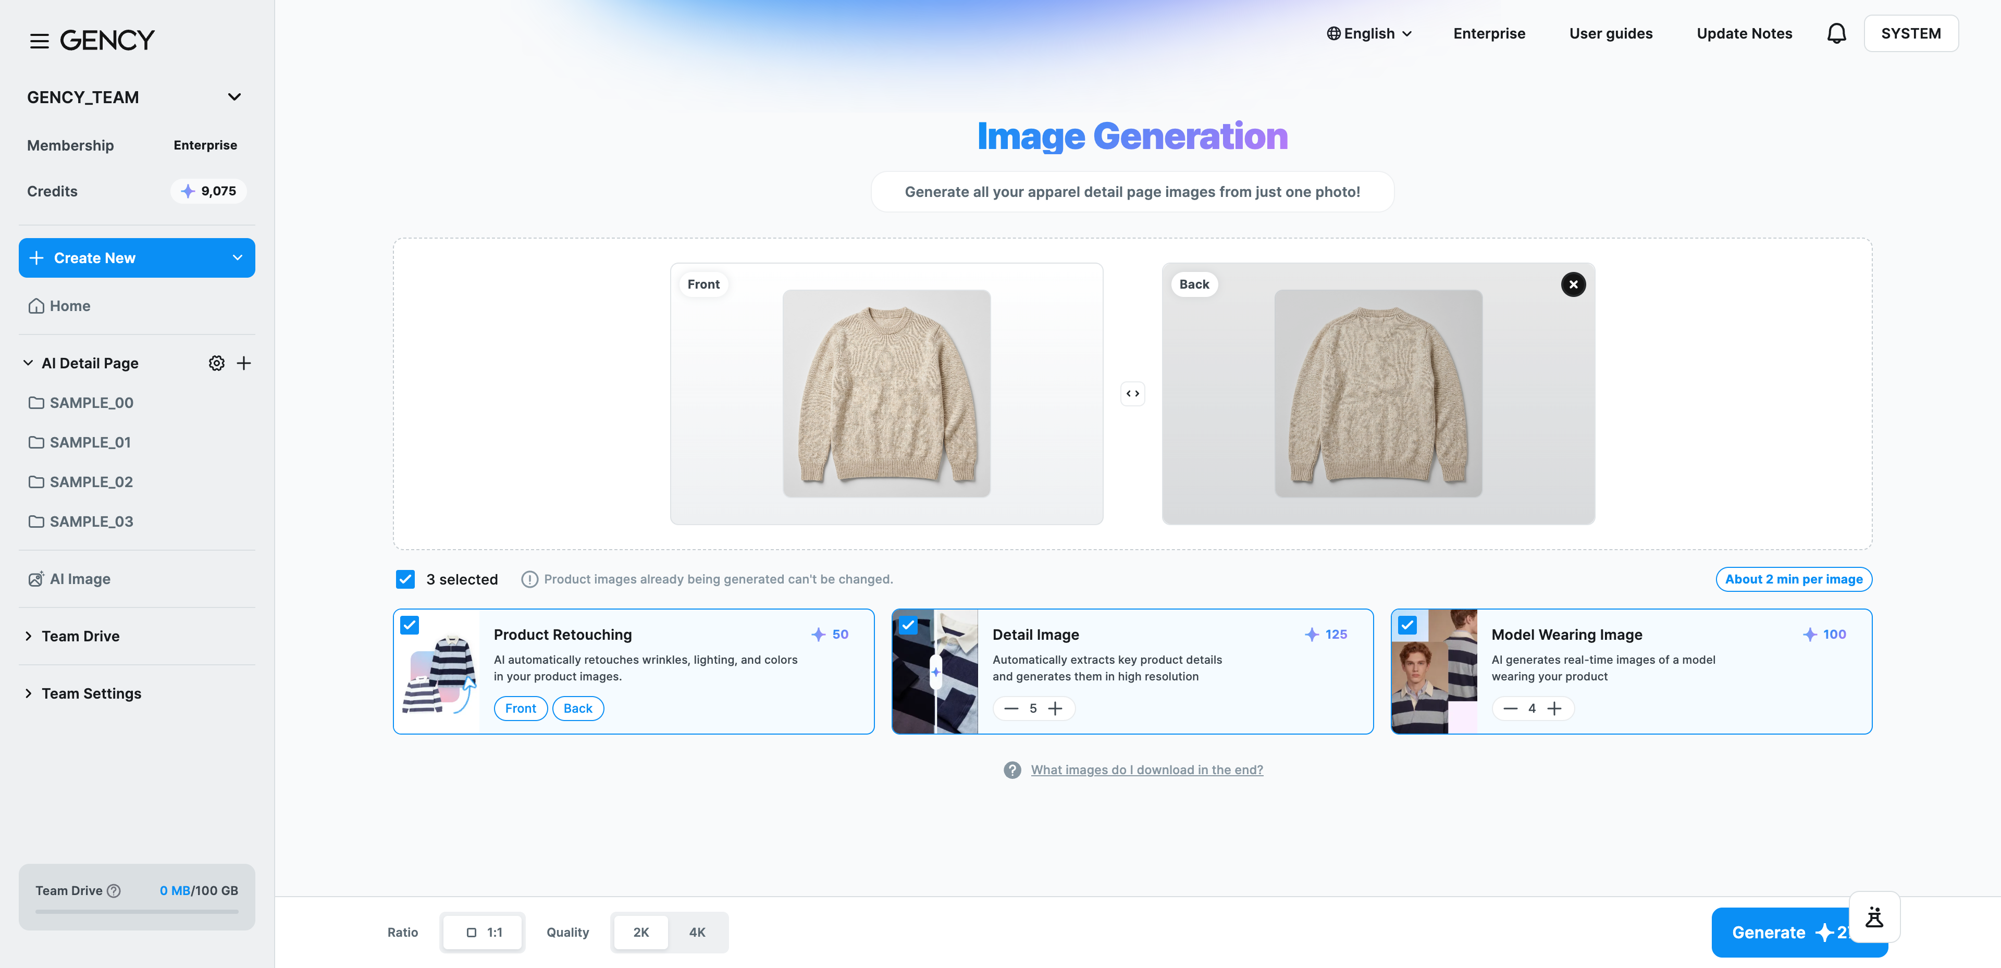
Task: Click the SYSTEM account button
Action: pos(1911,33)
